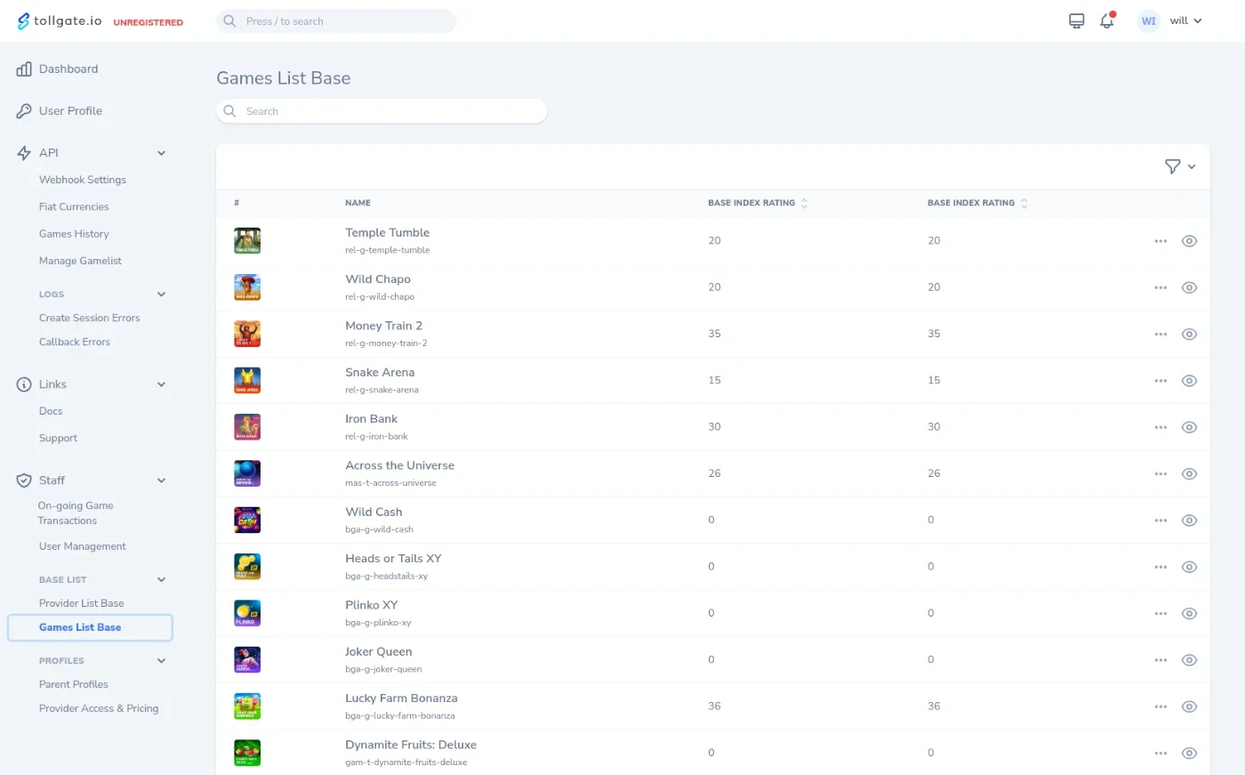Click the Games List Base search field
The image size is (1245, 775).
point(382,111)
